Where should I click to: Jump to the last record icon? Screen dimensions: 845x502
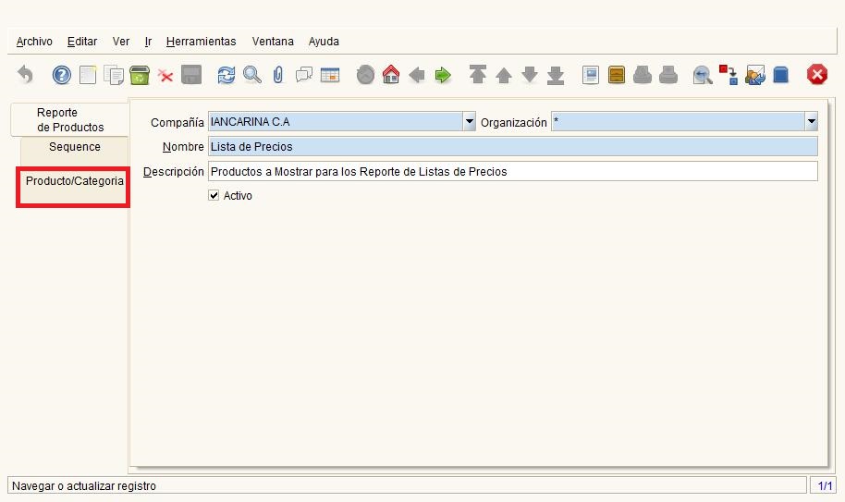[556, 76]
